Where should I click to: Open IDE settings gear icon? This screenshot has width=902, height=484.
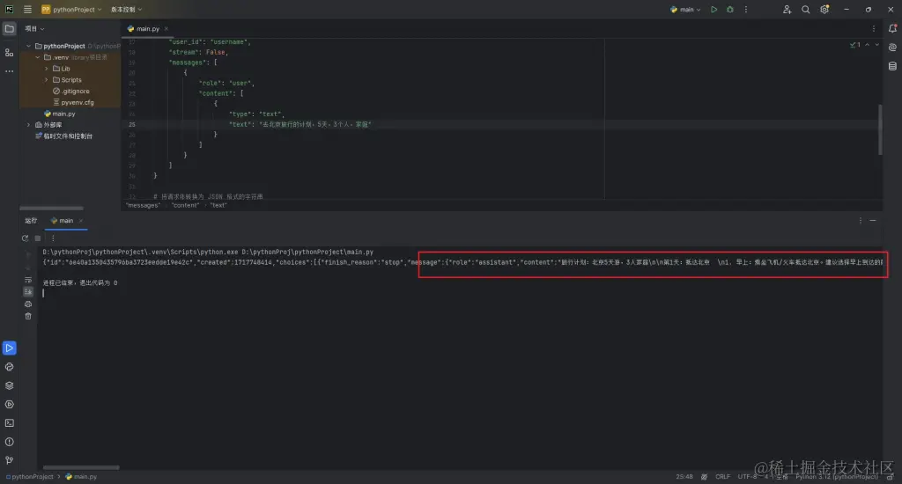pyautogui.click(x=824, y=9)
